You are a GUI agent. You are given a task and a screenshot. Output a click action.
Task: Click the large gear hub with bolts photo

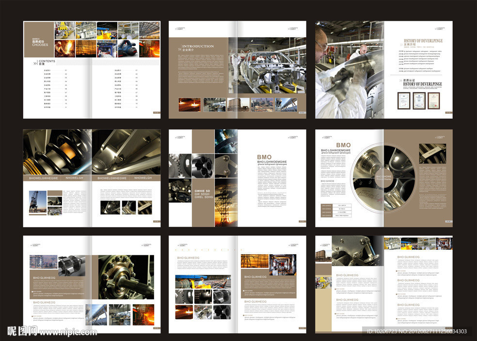[x=126, y=277]
